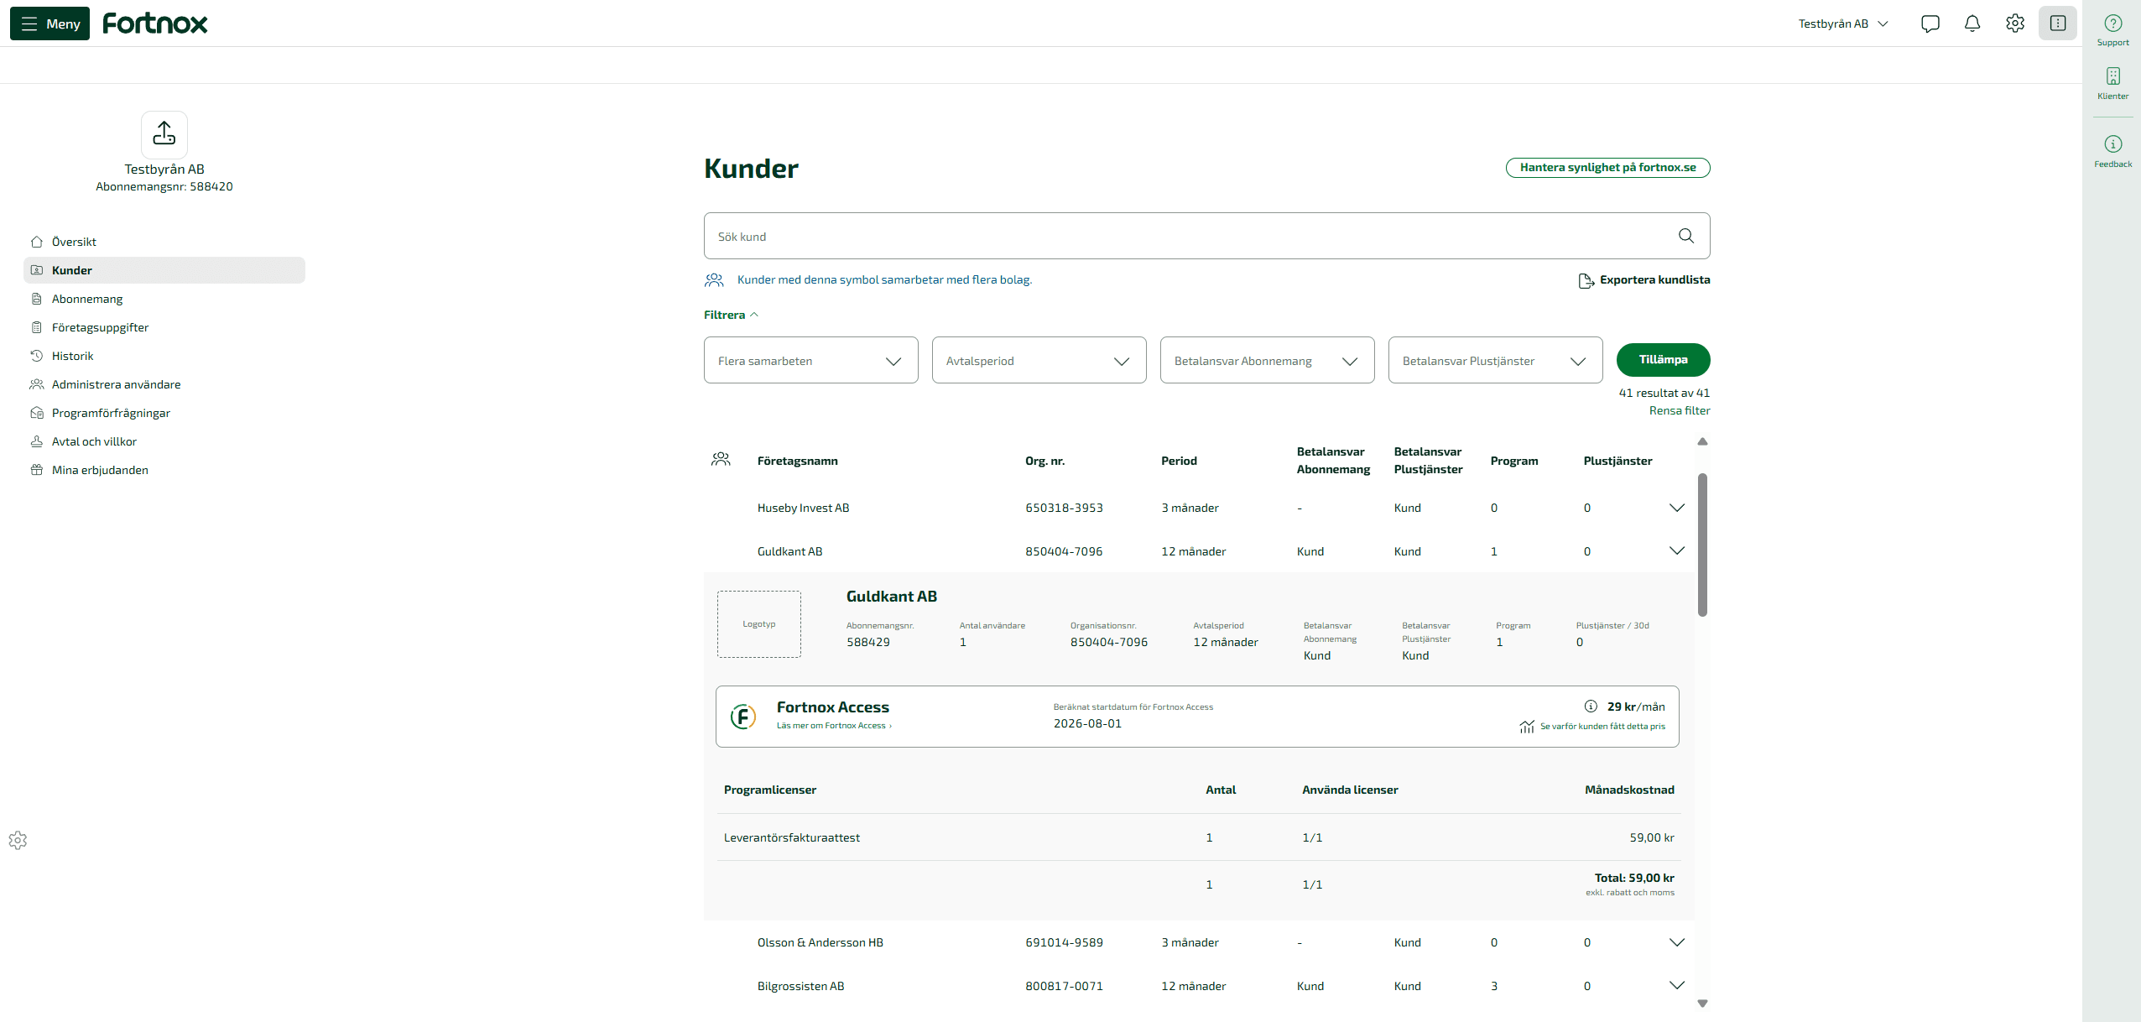Click the customer list vertical scrollbar

click(1702, 545)
